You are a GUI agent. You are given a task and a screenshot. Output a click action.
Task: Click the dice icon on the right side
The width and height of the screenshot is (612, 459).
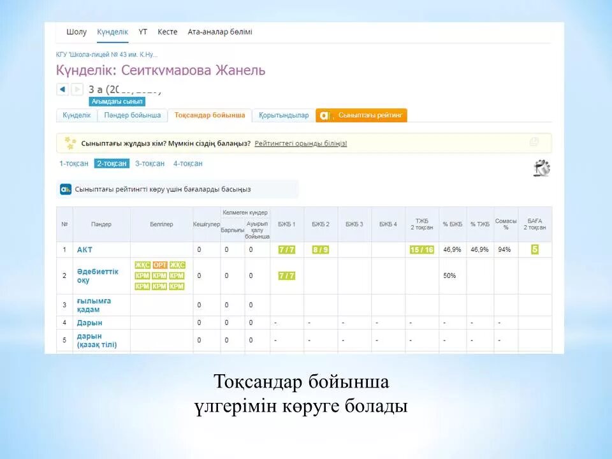pyautogui.click(x=541, y=168)
